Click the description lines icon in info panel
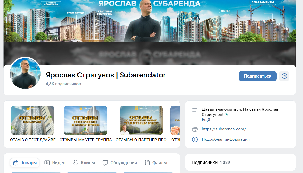This screenshot has width=303, height=173. pyautogui.click(x=195, y=110)
